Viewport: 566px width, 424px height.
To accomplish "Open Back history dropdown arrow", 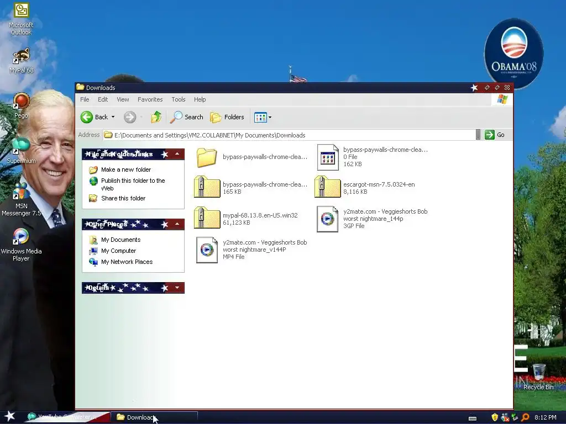I will point(113,117).
